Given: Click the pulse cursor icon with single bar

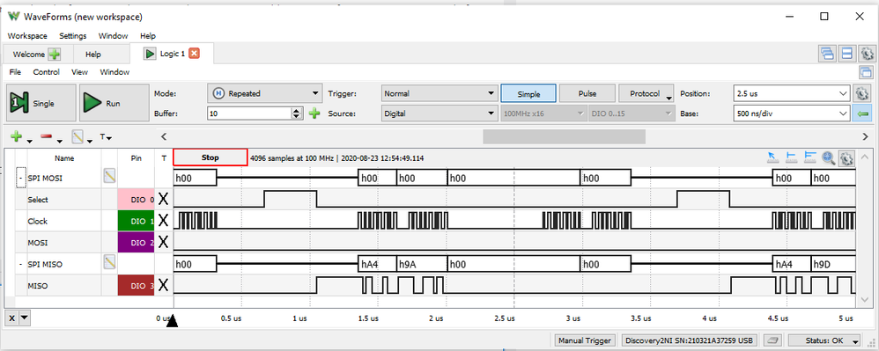Looking at the screenshot, I should coord(792,157).
